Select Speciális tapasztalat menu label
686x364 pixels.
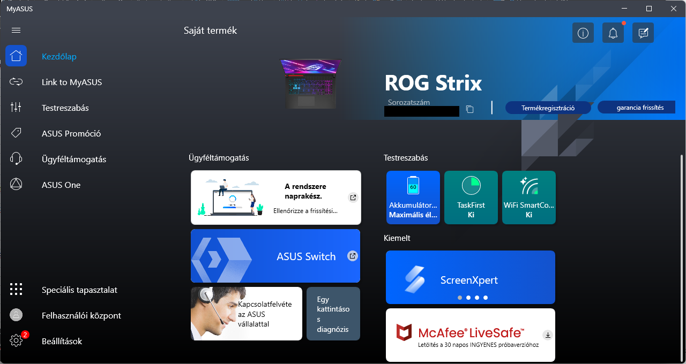tap(79, 290)
